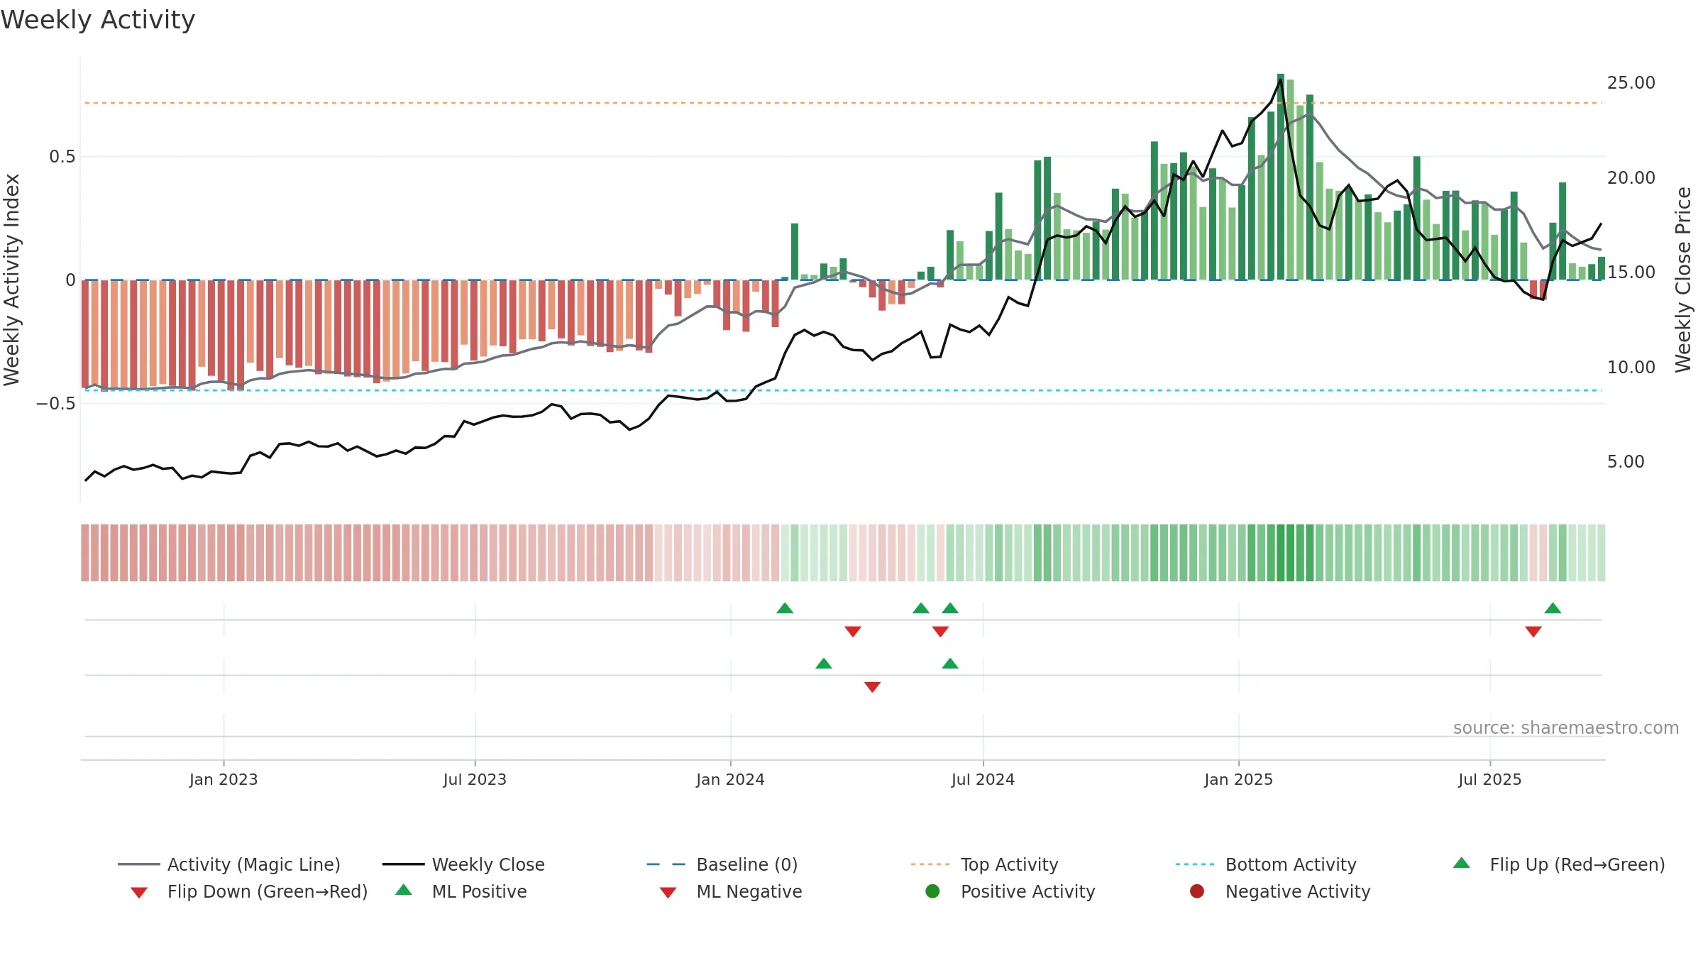Click the first flip-up marker after Jan 2024
Viewport: 1703px width, 958px height.
(785, 608)
